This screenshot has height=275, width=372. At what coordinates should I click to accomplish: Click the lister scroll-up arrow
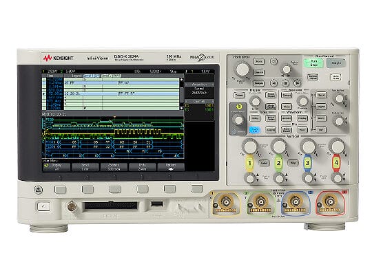182,80
